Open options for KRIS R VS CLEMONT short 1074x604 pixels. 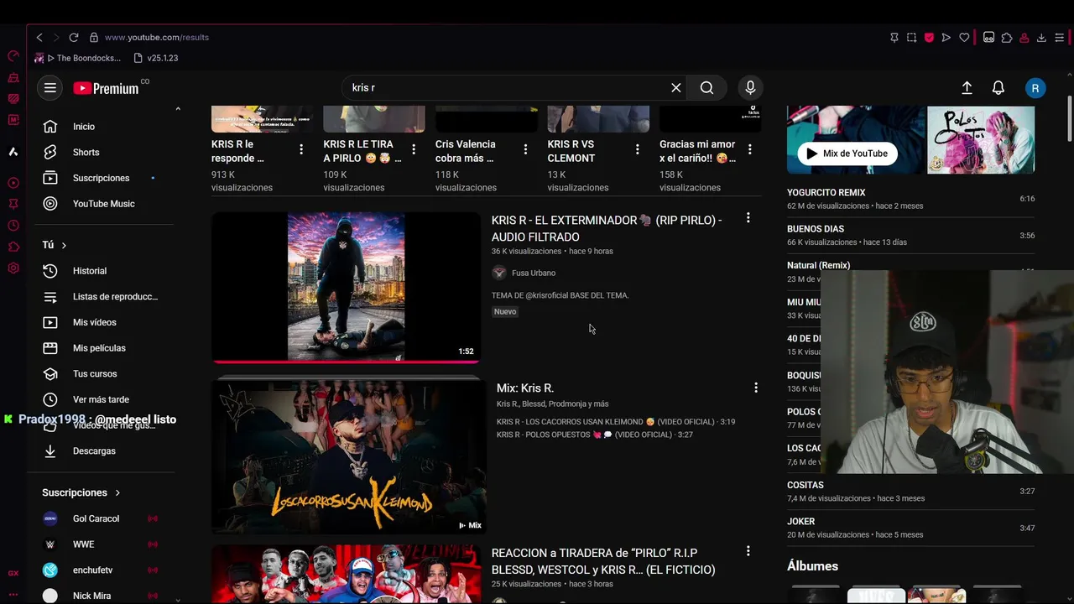pyautogui.click(x=638, y=149)
